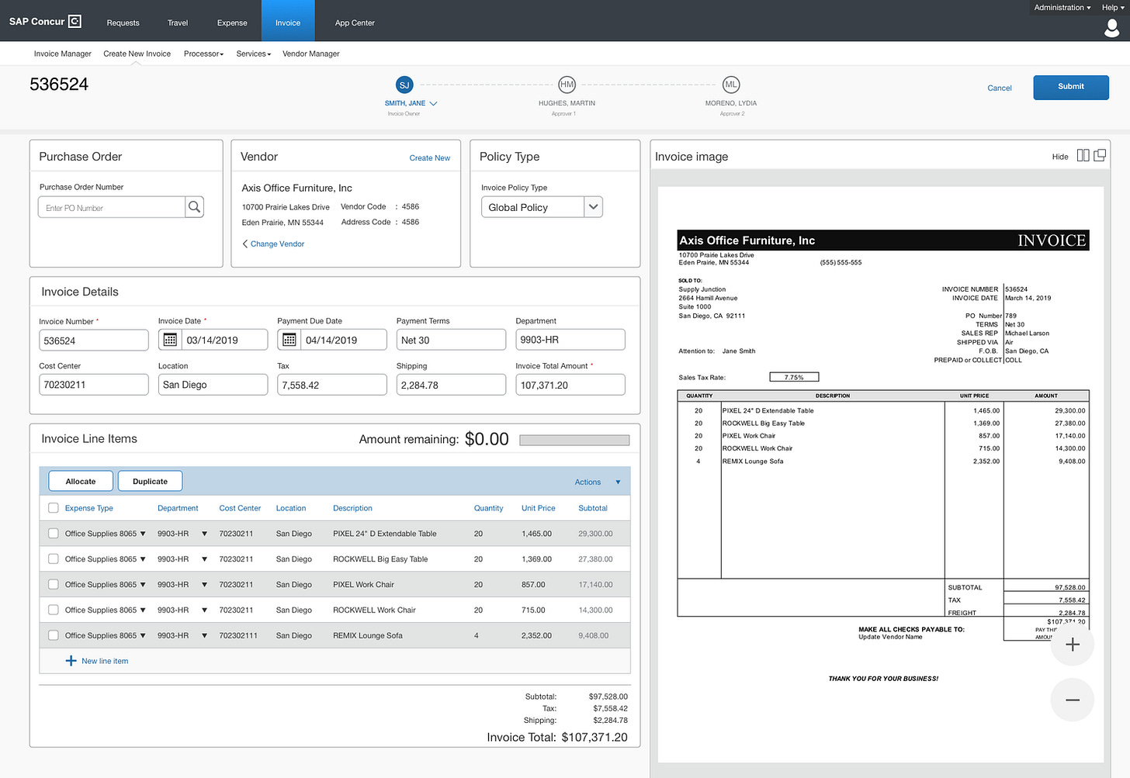The height and width of the screenshot is (778, 1130).
Task: Add a New line item
Action: [x=105, y=661]
